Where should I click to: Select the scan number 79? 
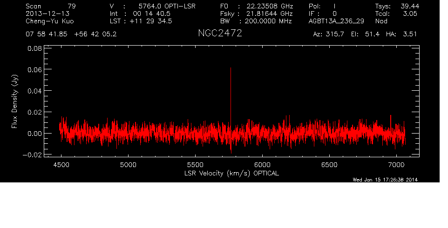72,7
